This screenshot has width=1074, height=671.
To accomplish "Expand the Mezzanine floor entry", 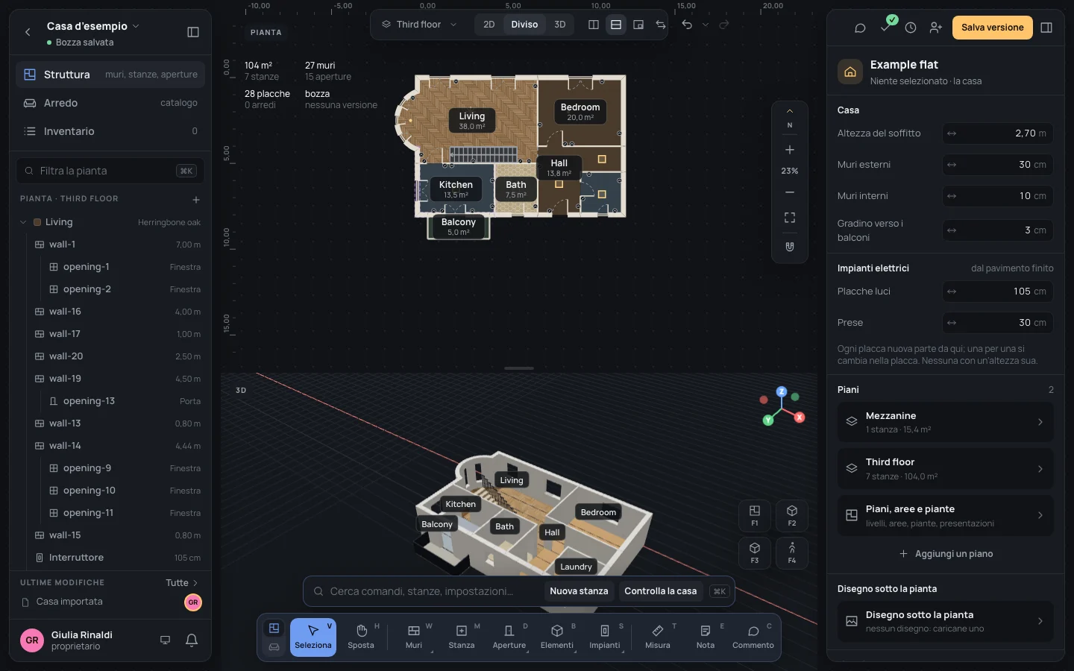I will click(x=946, y=422).
